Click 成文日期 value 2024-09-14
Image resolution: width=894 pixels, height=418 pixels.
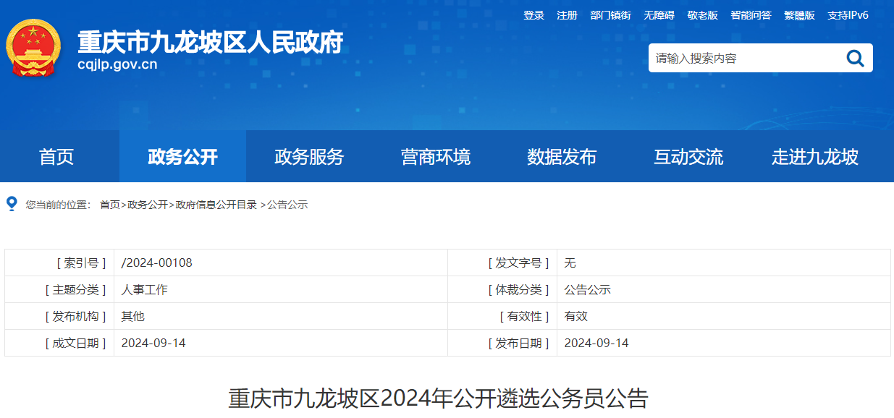[153, 343]
